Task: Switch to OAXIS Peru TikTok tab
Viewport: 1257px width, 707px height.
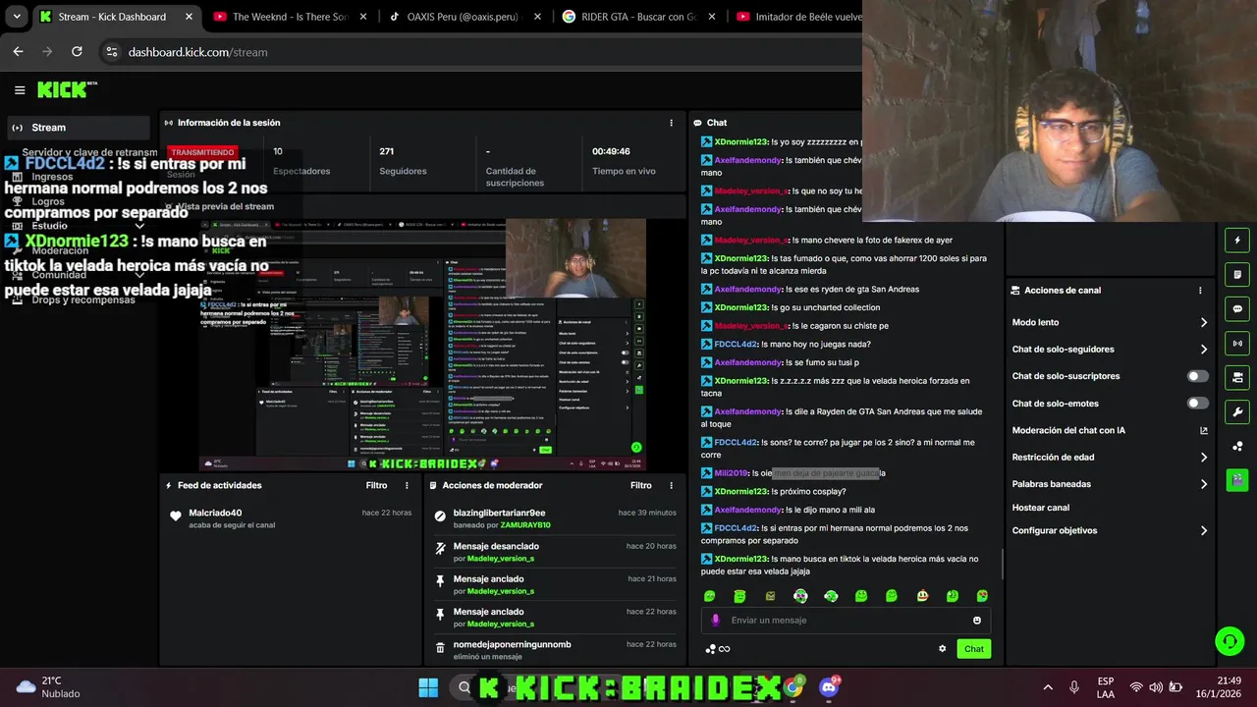Action: click(464, 17)
